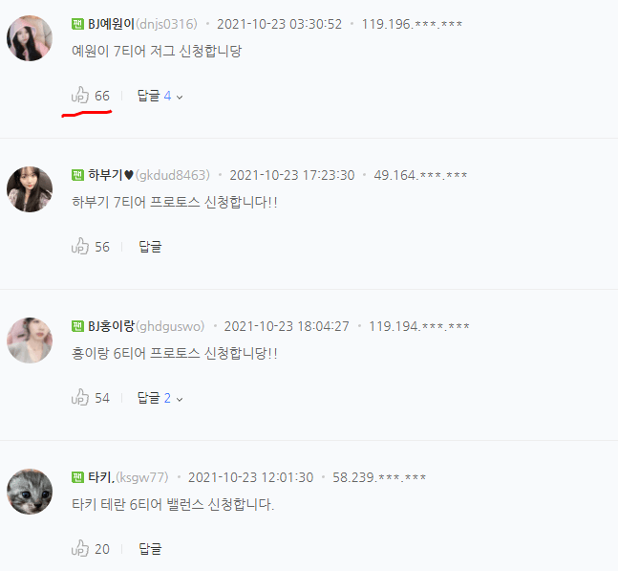Viewport: 618px width, 571px height.
Task: Open 타키's kitten profile avatar
Action: pyautogui.click(x=30, y=492)
